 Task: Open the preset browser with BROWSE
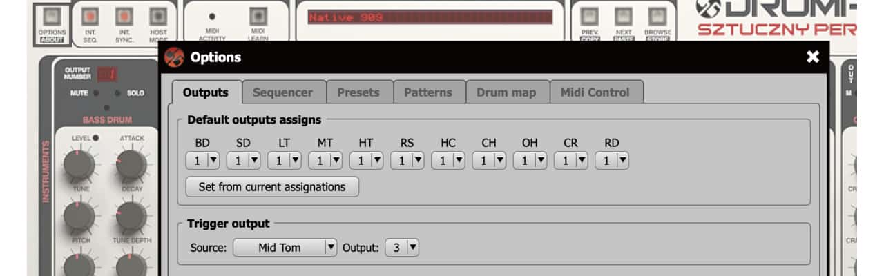tap(657, 15)
